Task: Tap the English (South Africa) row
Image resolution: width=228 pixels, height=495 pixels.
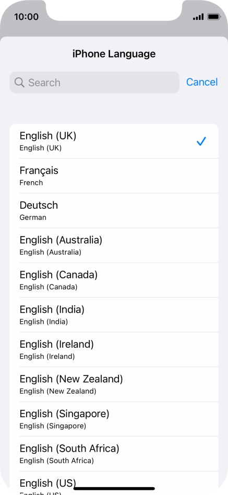Action: tap(114, 454)
